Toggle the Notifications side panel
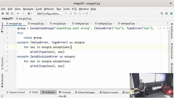 [x=172, y=31]
